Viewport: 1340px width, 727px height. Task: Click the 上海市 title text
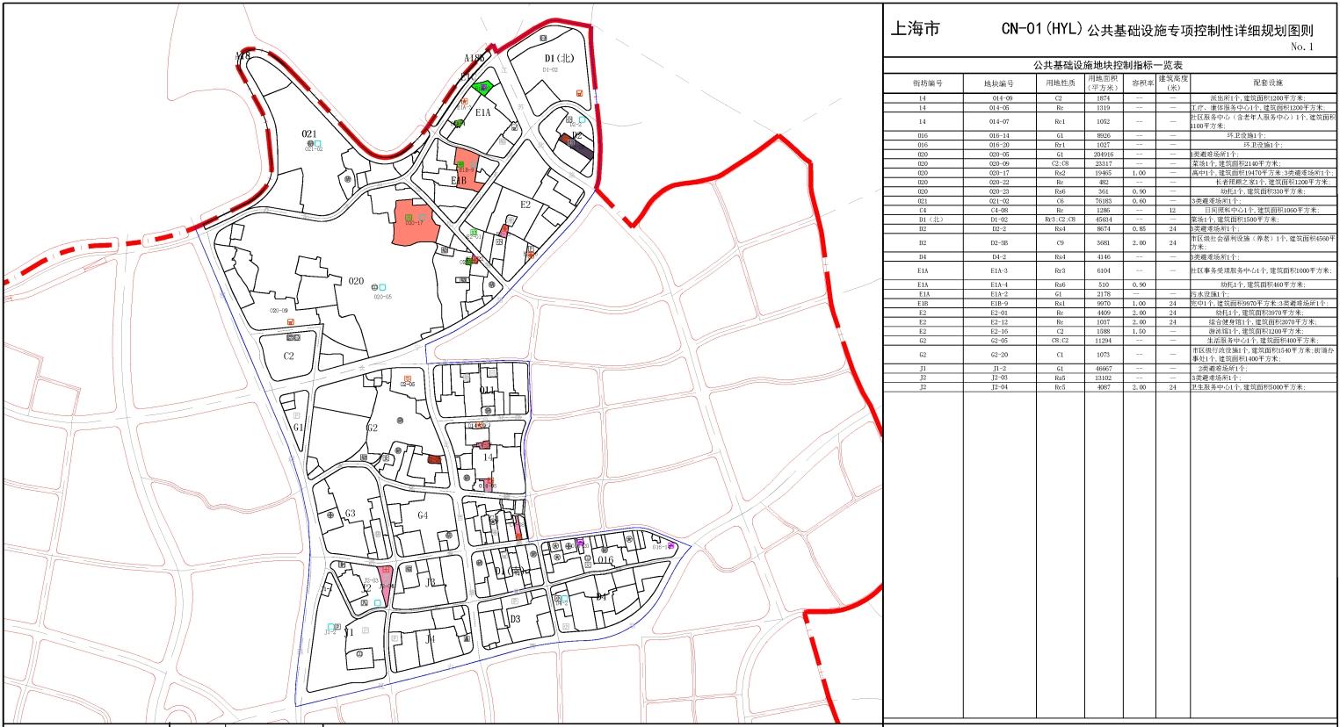pos(915,30)
